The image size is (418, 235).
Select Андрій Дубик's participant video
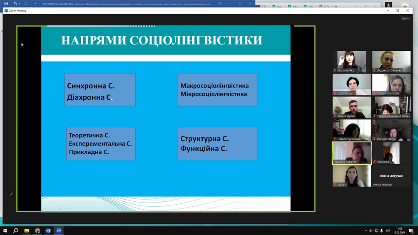352,107
